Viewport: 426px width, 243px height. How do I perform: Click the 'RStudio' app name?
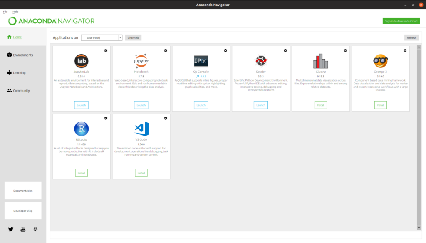coord(82,140)
